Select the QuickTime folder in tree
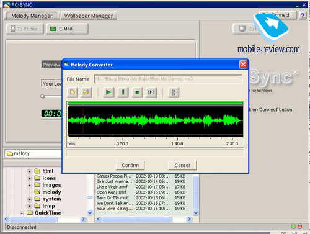 [x=48, y=213]
